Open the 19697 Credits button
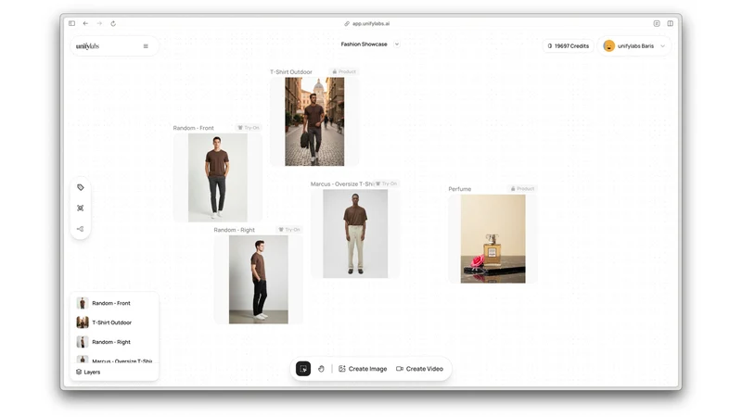 (x=568, y=45)
